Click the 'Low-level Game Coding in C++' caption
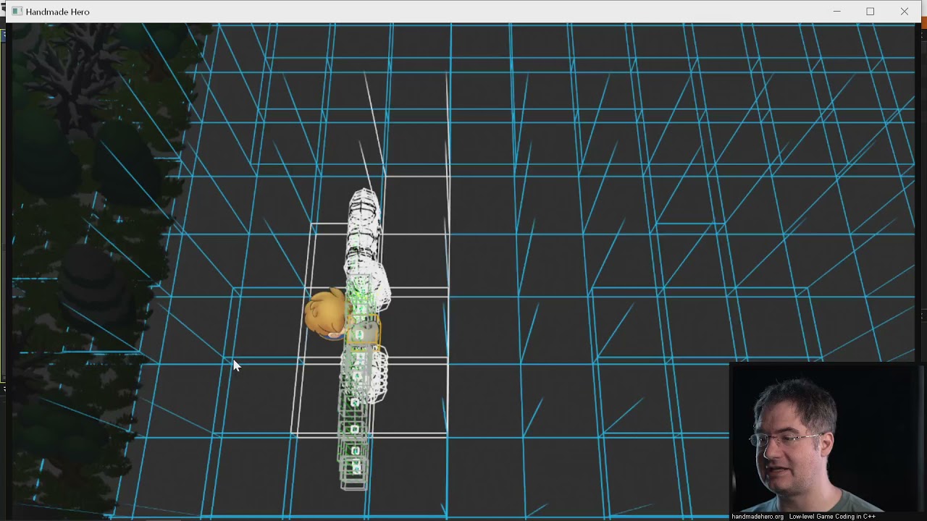Screen dimensions: 927x521 832,517
